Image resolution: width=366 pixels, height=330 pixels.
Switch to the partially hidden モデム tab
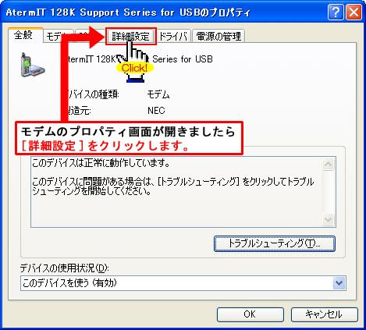pyautogui.click(x=53, y=37)
